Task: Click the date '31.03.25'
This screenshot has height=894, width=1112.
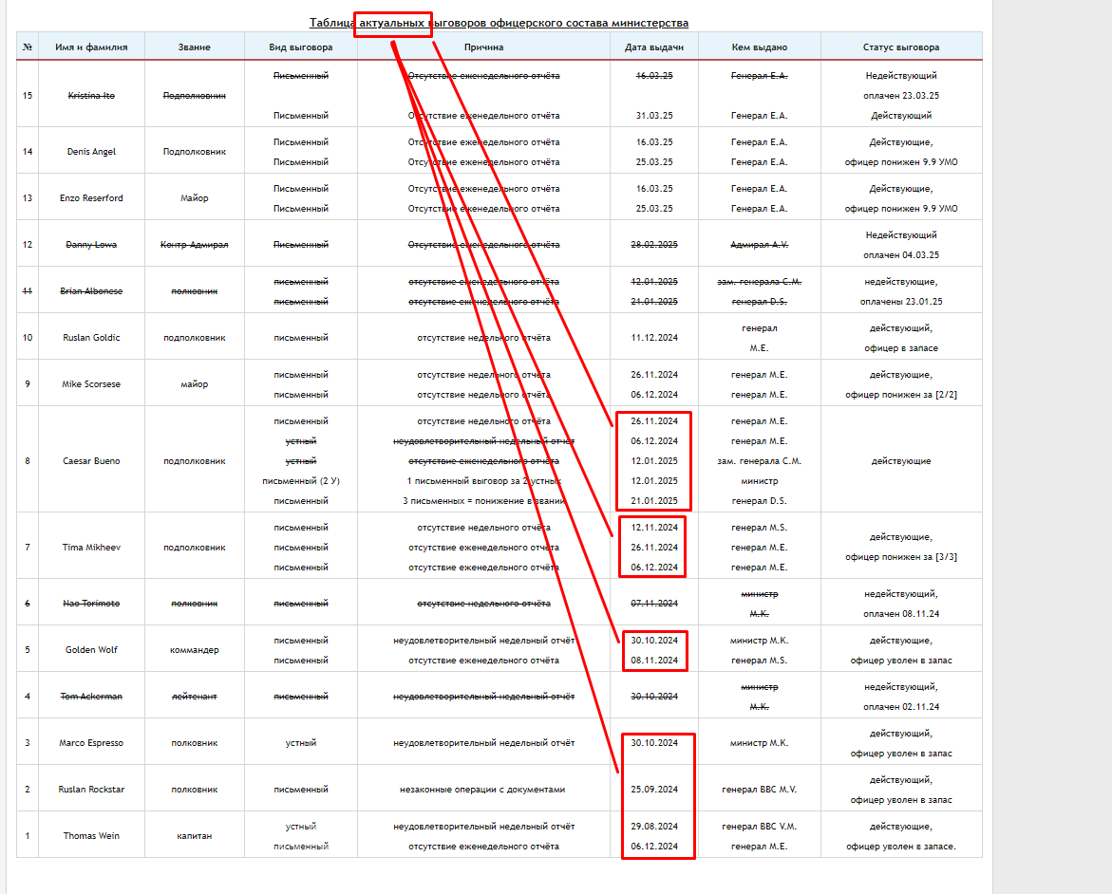Action: [654, 116]
